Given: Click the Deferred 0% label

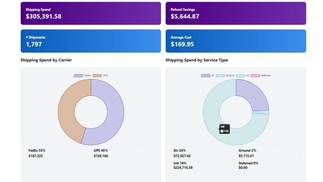Looking at the screenshot, I should point(248,163).
